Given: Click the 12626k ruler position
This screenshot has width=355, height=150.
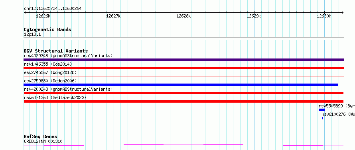Looking at the screenshot, I should coord(43,16).
